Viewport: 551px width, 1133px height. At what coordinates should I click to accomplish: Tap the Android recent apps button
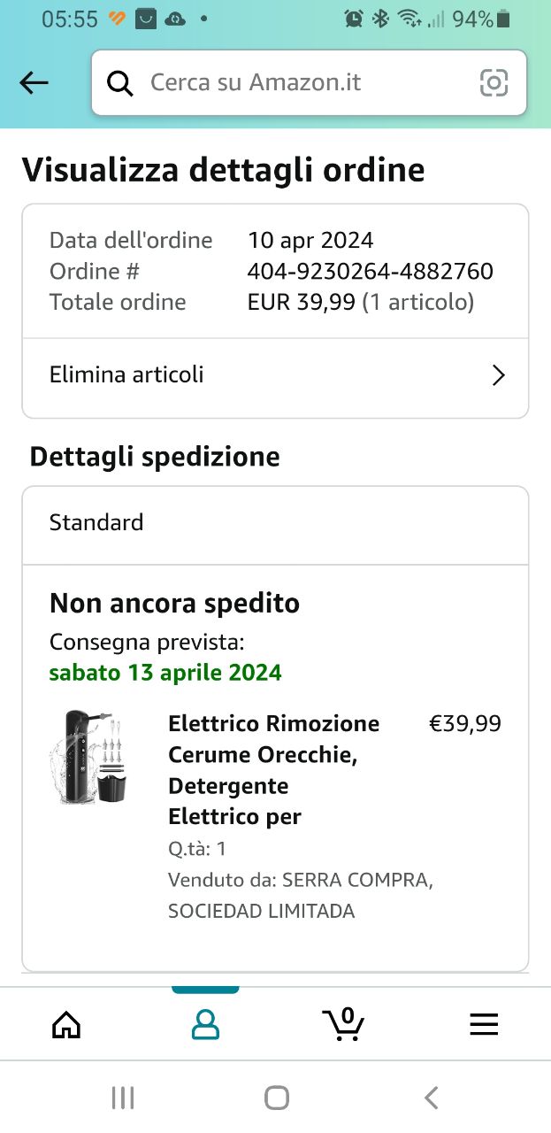click(x=123, y=1098)
